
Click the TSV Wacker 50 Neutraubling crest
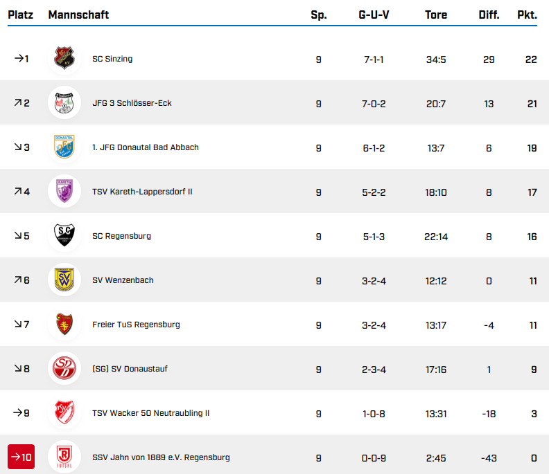click(x=64, y=413)
